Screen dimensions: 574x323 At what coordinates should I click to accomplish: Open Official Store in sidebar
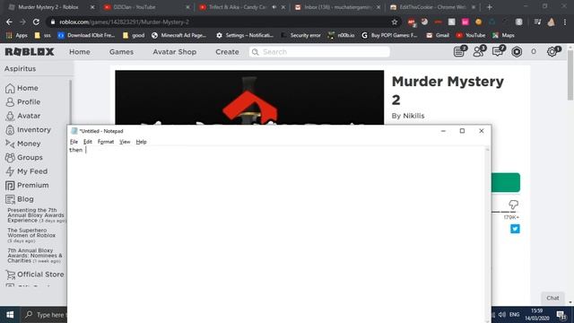tap(35, 275)
